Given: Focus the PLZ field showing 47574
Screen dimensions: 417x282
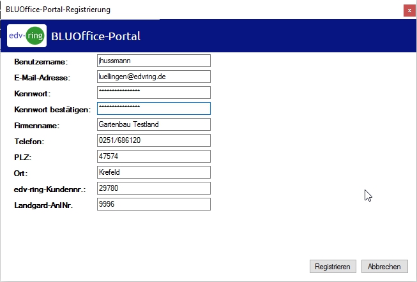Looking at the screenshot, I should click(x=153, y=156).
